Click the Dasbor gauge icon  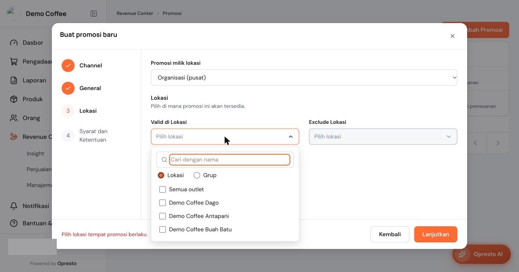(14, 43)
